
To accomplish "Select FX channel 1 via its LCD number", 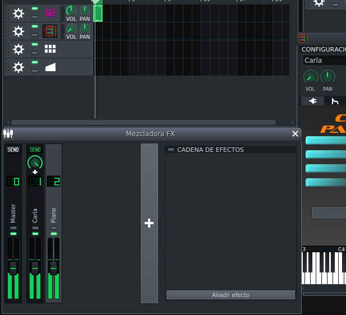I will [35, 182].
